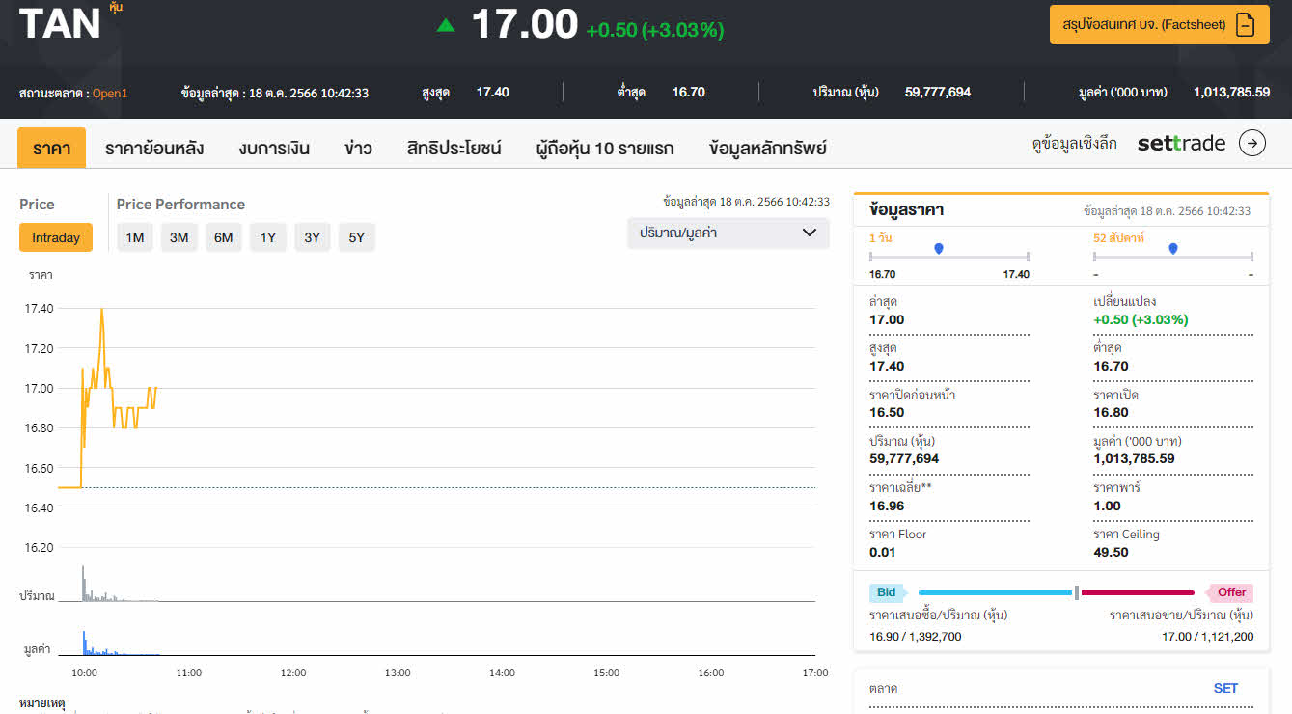Viewport: 1292px width, 714px height.
Task: Click the document icon in Factsheet button
Action: click(1245, 25)
